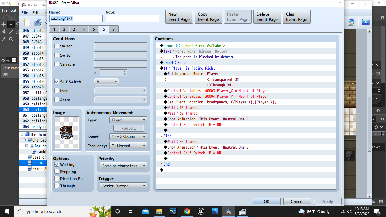Click the Open Project folder icon
The height and width of the screenshot is (217, 386).
(x=37, y=23)
